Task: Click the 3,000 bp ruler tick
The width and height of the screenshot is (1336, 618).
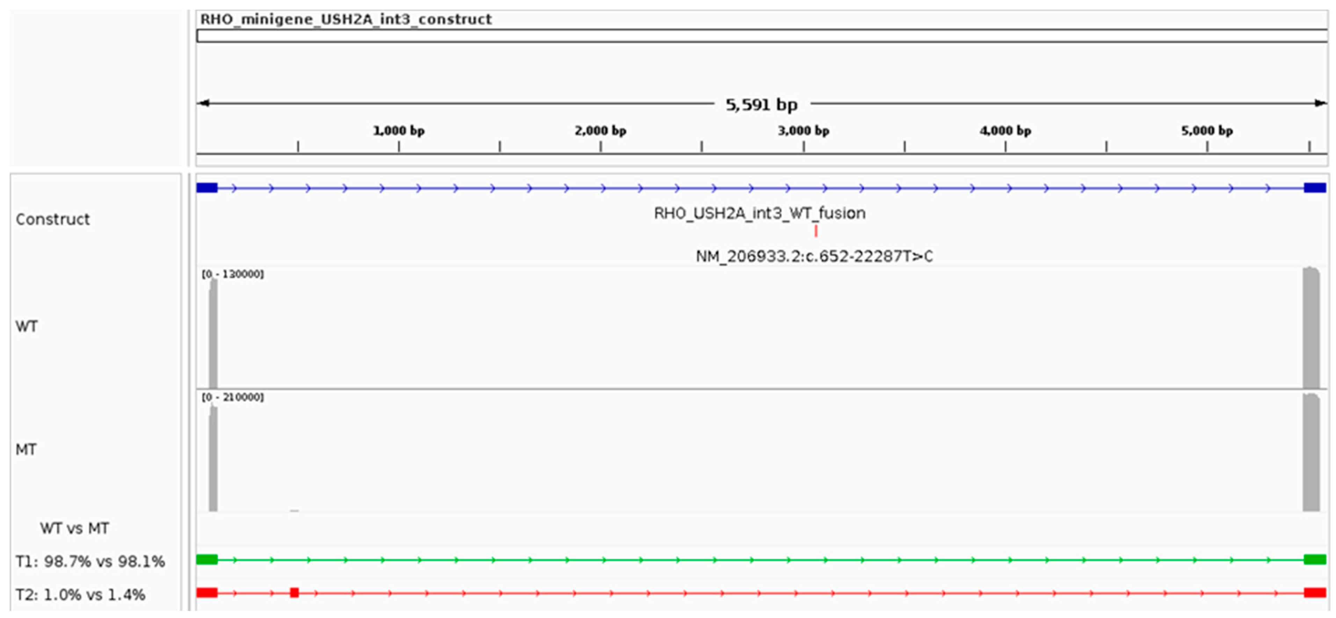Action: 803,146
